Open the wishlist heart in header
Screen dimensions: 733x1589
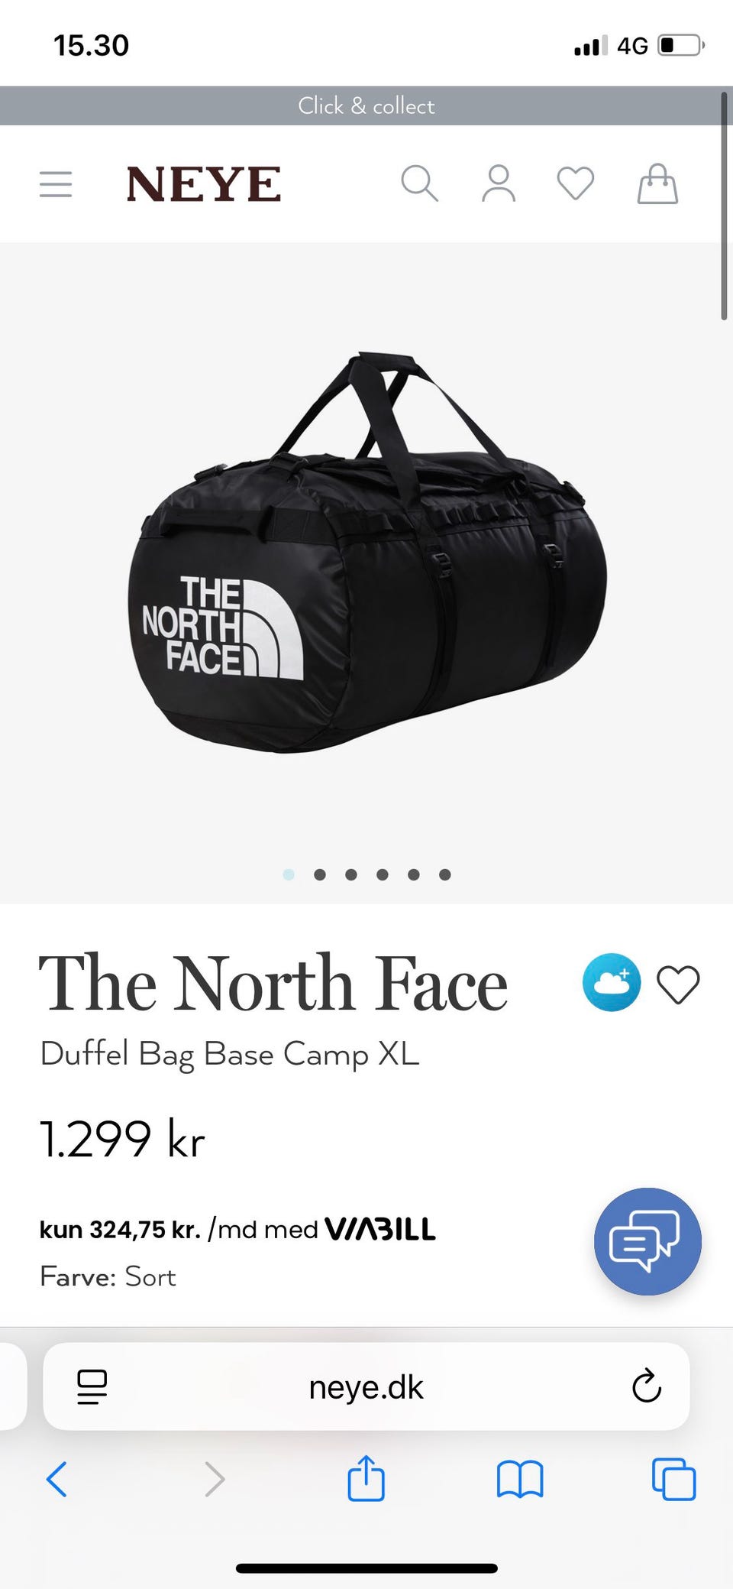pyautogui.click(x=576, y=183)
